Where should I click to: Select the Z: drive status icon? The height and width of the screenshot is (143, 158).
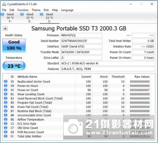pyautogui.click(x=41, y=14)
